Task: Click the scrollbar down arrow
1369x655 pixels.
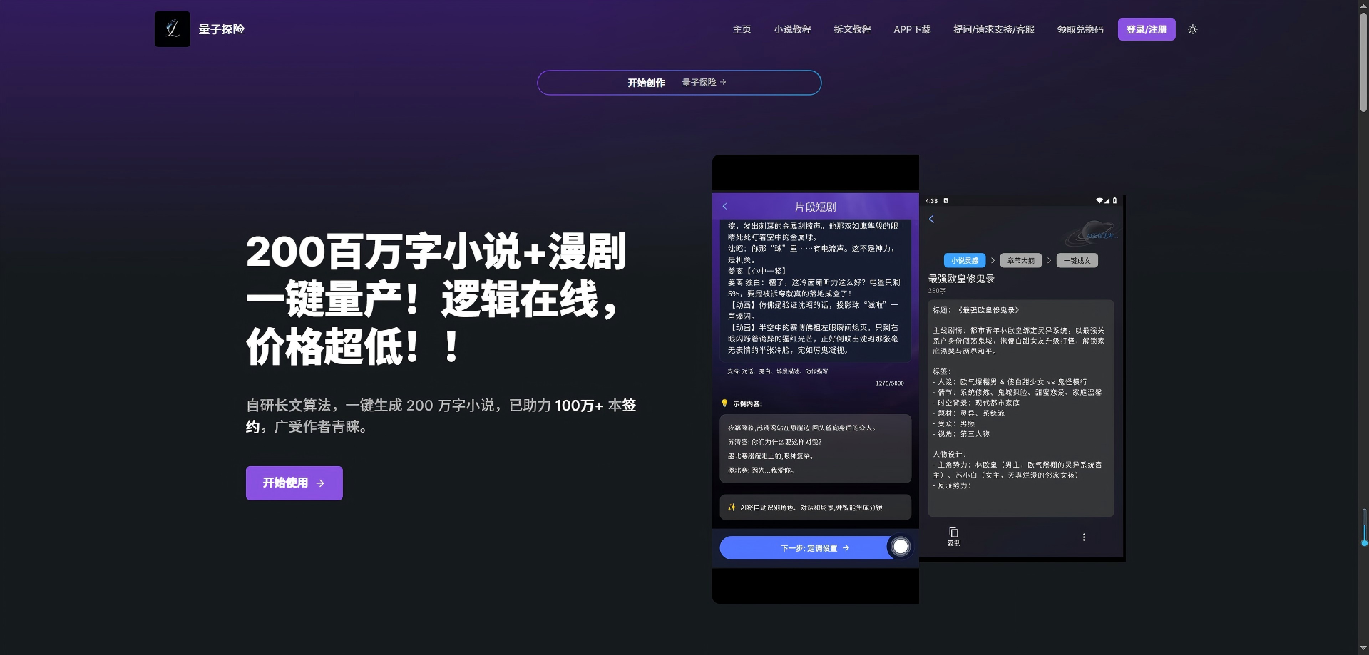Action: click(1363, 649)
